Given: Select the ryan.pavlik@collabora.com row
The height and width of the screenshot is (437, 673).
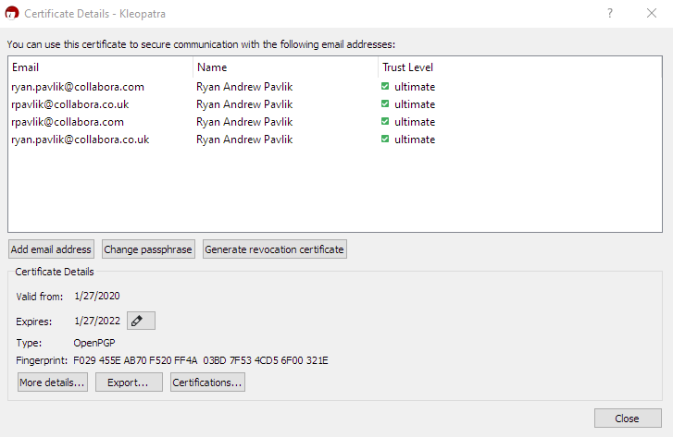Looking at the screenshot, I should (x=335, y=87).
